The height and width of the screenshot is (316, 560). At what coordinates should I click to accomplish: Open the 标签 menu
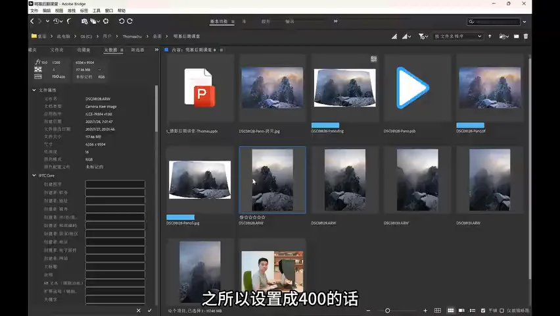click(84, 11)
